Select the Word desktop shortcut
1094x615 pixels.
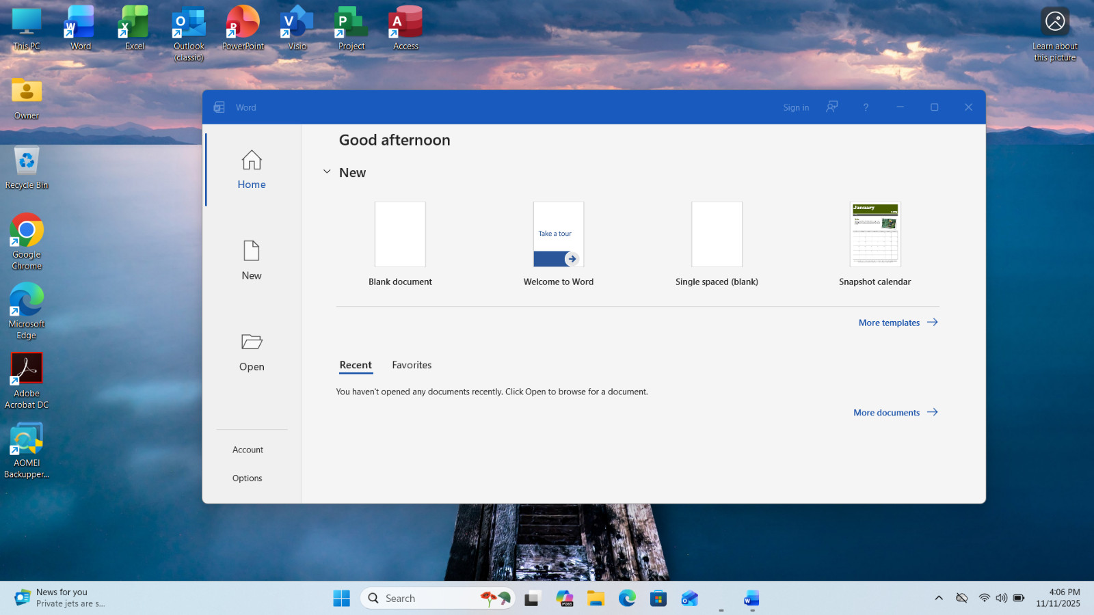point(81,29)
